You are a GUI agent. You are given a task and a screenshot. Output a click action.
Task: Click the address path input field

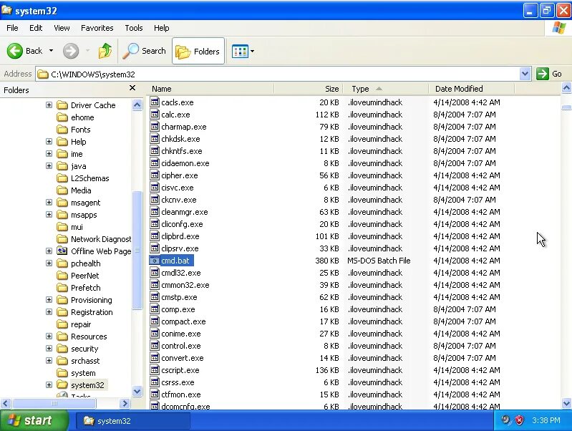pyautogui.click(x=277, y=74)
